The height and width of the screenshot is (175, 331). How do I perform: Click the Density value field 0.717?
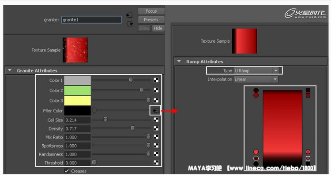pos(77,128)
